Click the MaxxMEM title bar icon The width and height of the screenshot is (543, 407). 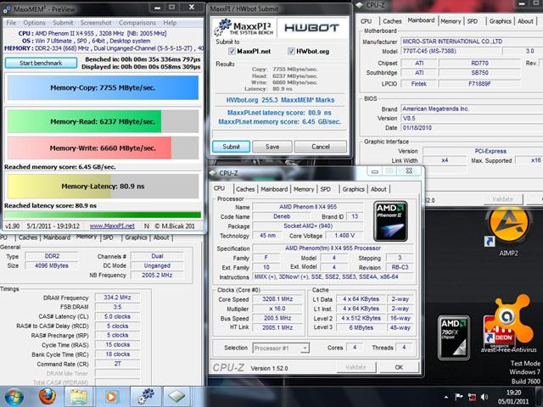pyautogui.click(x=7, y=9)
